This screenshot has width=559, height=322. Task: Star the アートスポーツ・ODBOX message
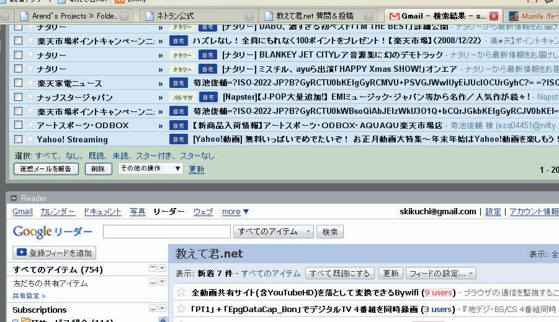pyautogui.click(x=30, y=124)
